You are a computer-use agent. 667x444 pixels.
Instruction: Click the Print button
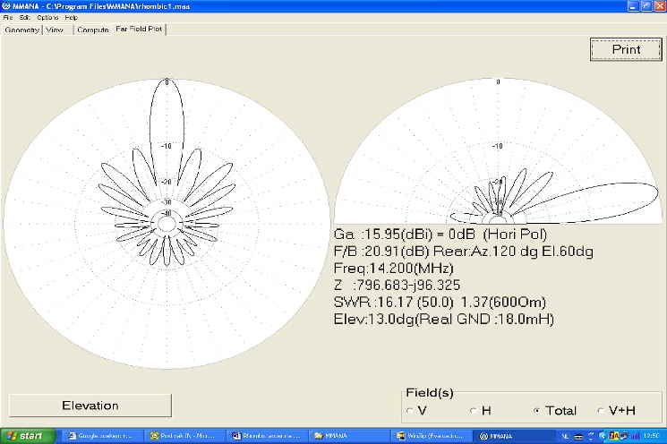[626, 49]
